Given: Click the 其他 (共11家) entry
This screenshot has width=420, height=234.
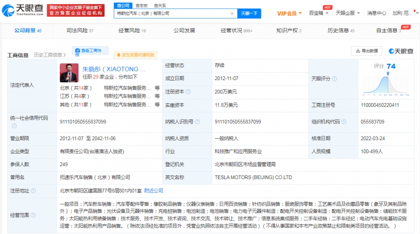Looking at the screenshot, I should [x=76, y=104].
